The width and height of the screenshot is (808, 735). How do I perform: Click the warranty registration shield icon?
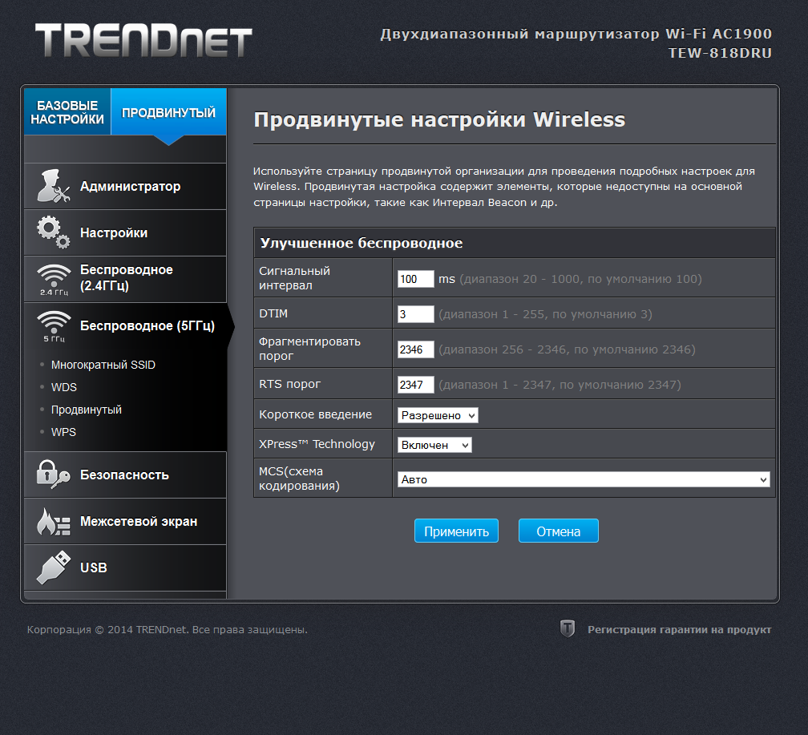568,629
